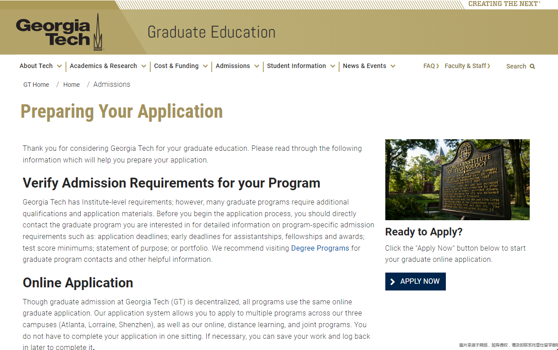Screen dimensions: 558x350
Task: Open the About Tech menu
Action: click(36, 66)
